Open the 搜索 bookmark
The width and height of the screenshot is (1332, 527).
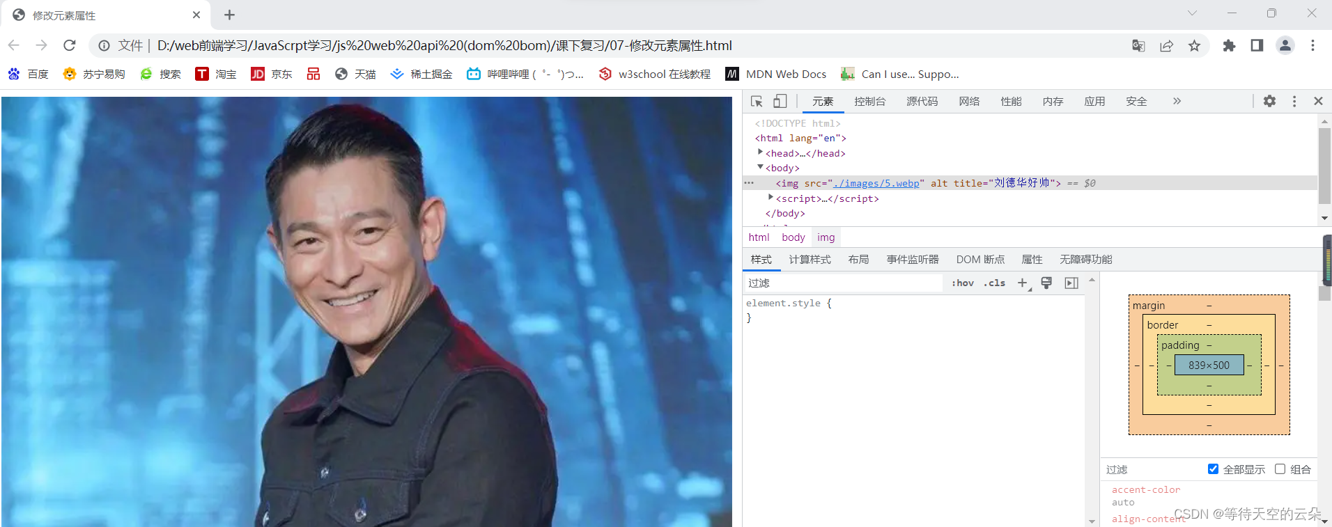point(160,74)
